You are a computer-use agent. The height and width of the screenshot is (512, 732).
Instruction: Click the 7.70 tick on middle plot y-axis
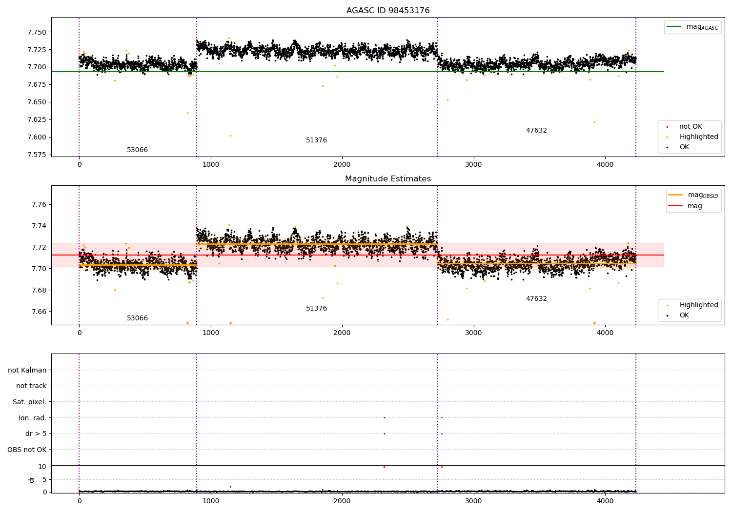tap(39, 269)
